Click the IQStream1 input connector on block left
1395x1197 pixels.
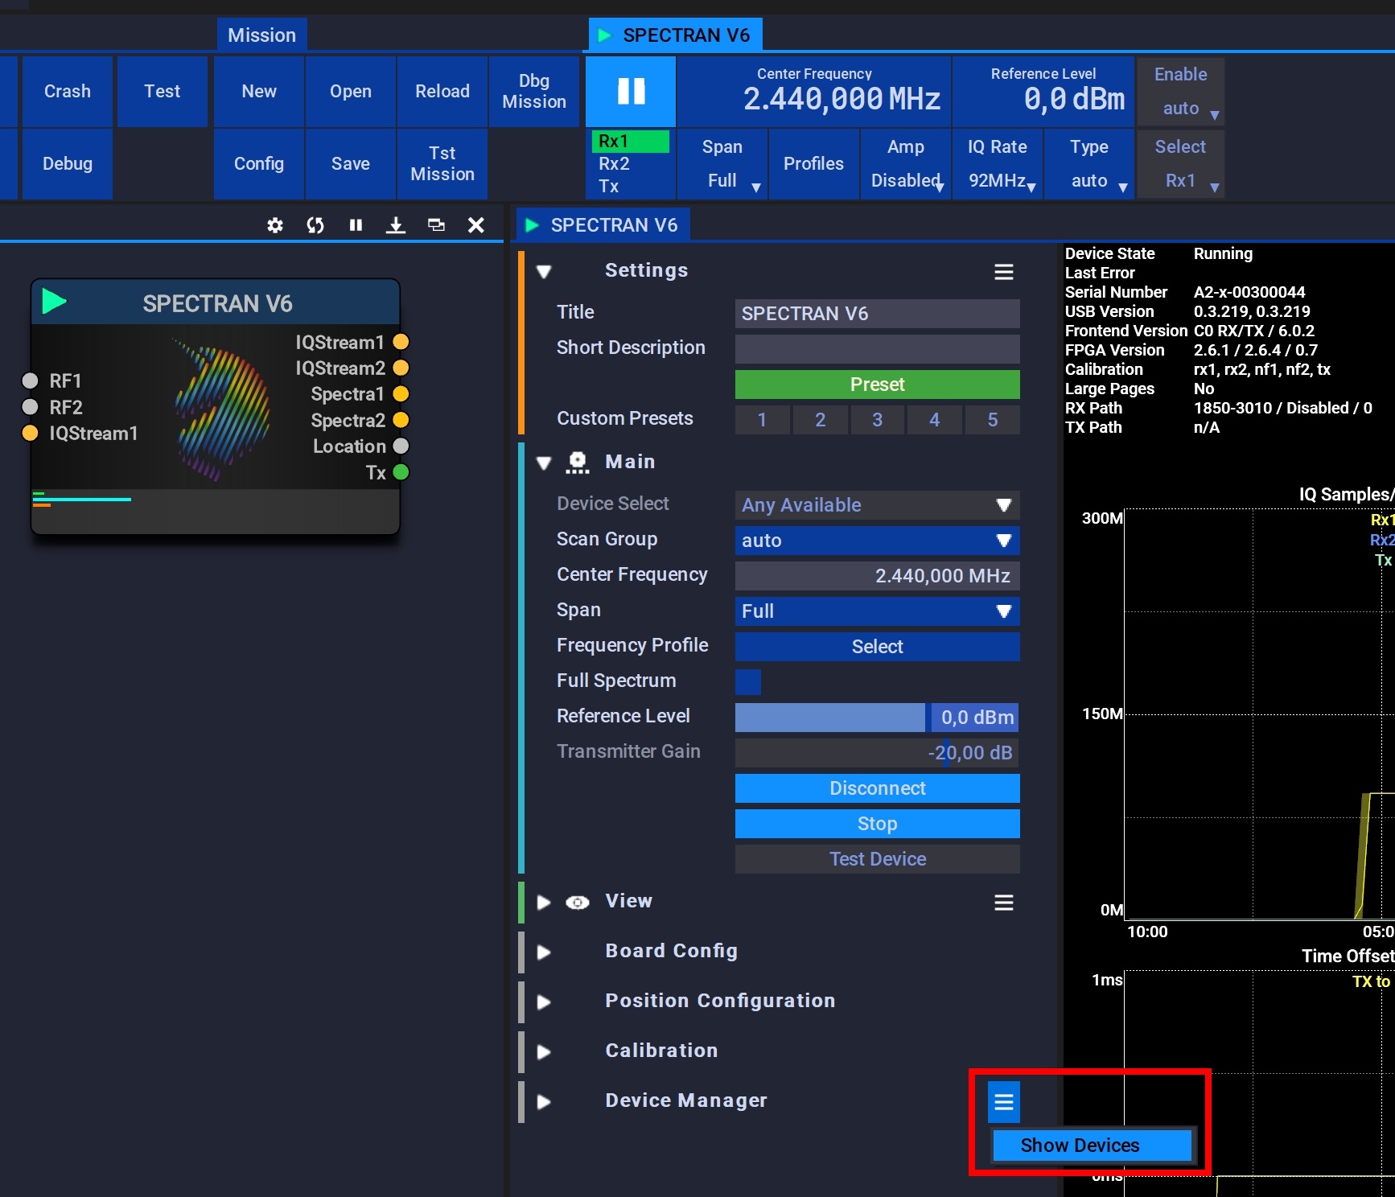[x=30, y=433]
